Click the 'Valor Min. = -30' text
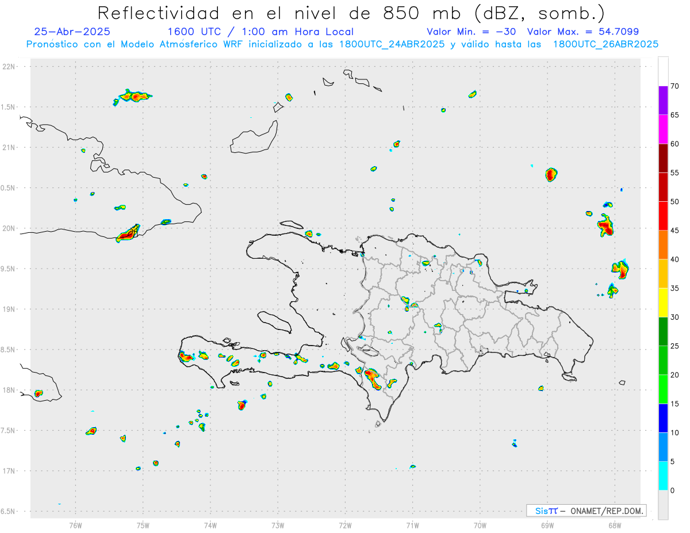This screenshot has width=690, height=533. 471,32
